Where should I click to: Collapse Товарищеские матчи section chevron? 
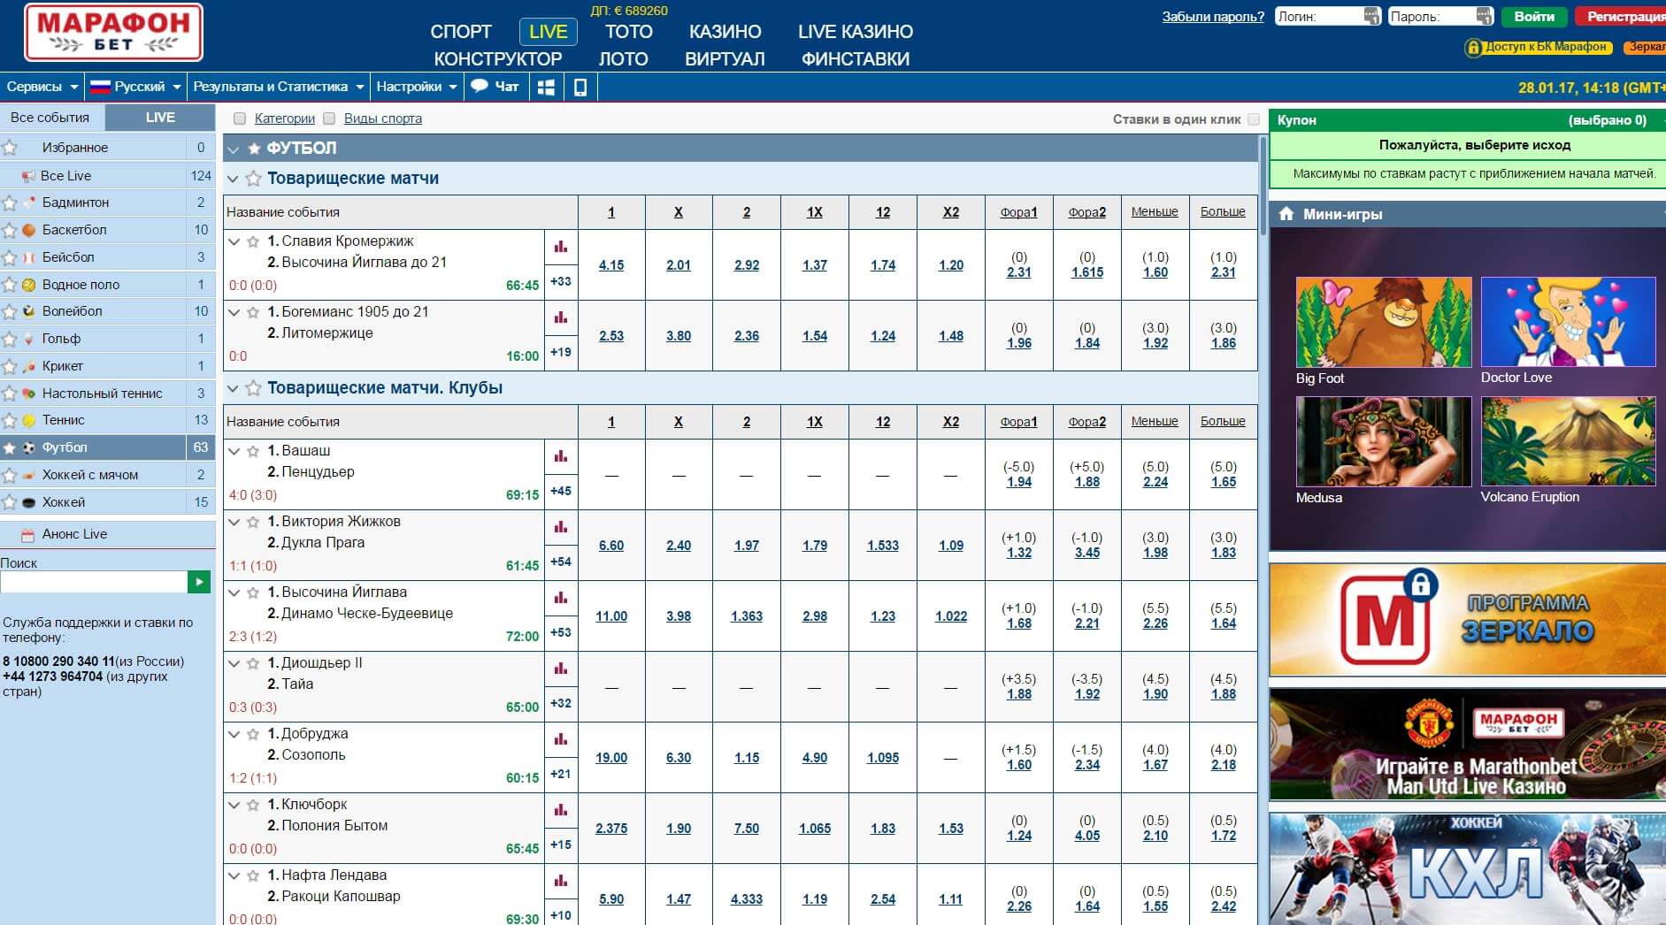point(234,179)
